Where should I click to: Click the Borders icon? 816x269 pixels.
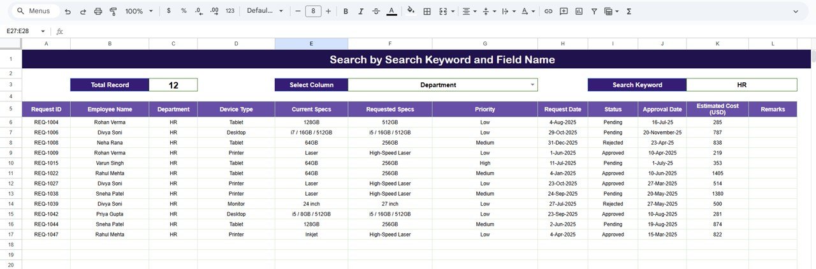(x=427, y=11)
